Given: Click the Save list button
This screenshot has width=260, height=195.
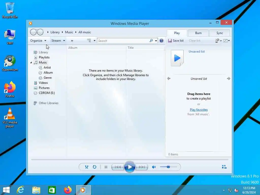Looking at the screenshot, I should [176, 41].
